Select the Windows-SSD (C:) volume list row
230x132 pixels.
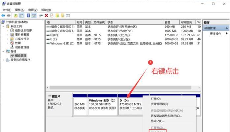point(123,44)
